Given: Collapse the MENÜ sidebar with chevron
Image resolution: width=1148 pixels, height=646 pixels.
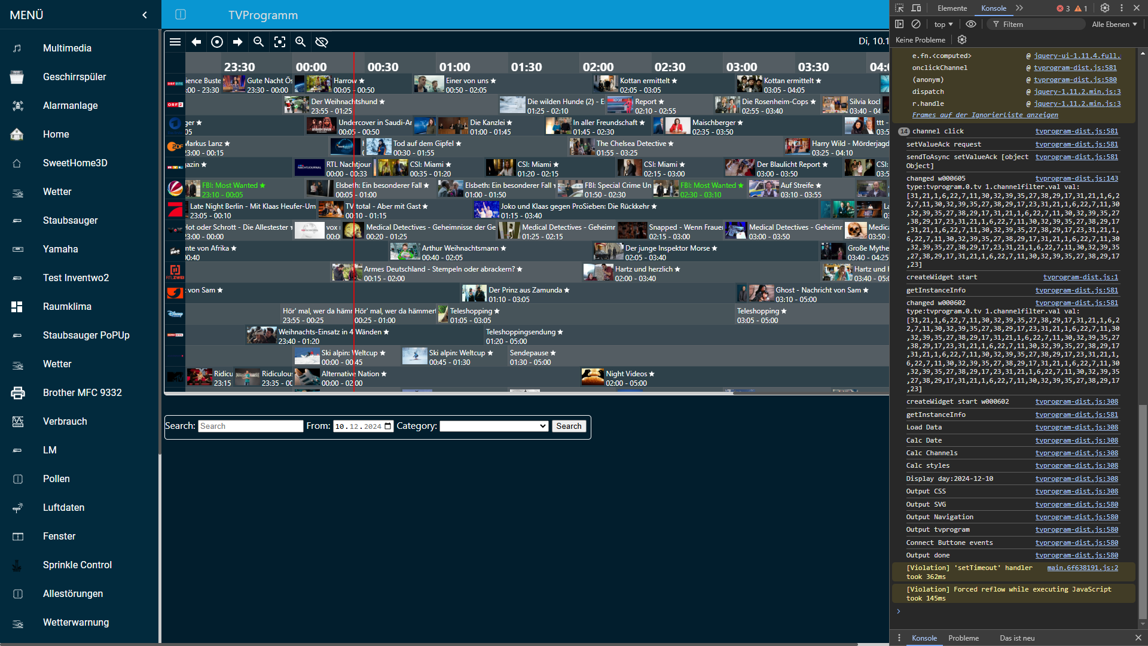Looking at the screenshot, I should [x=145, y=15].
